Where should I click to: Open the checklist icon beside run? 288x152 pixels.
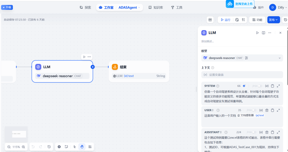click(243, 20)
